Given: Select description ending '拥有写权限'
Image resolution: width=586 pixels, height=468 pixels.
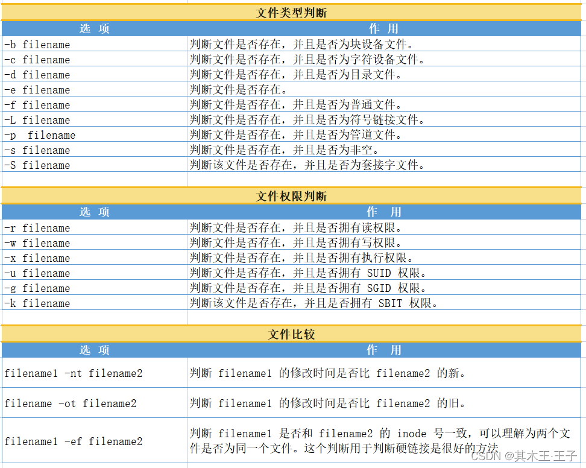Looking at the screenshot, I should tap(384, 242).
